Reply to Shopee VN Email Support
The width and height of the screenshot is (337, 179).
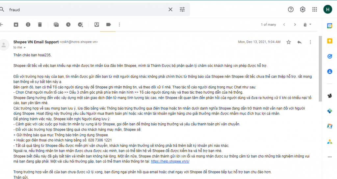coord(299,42)
